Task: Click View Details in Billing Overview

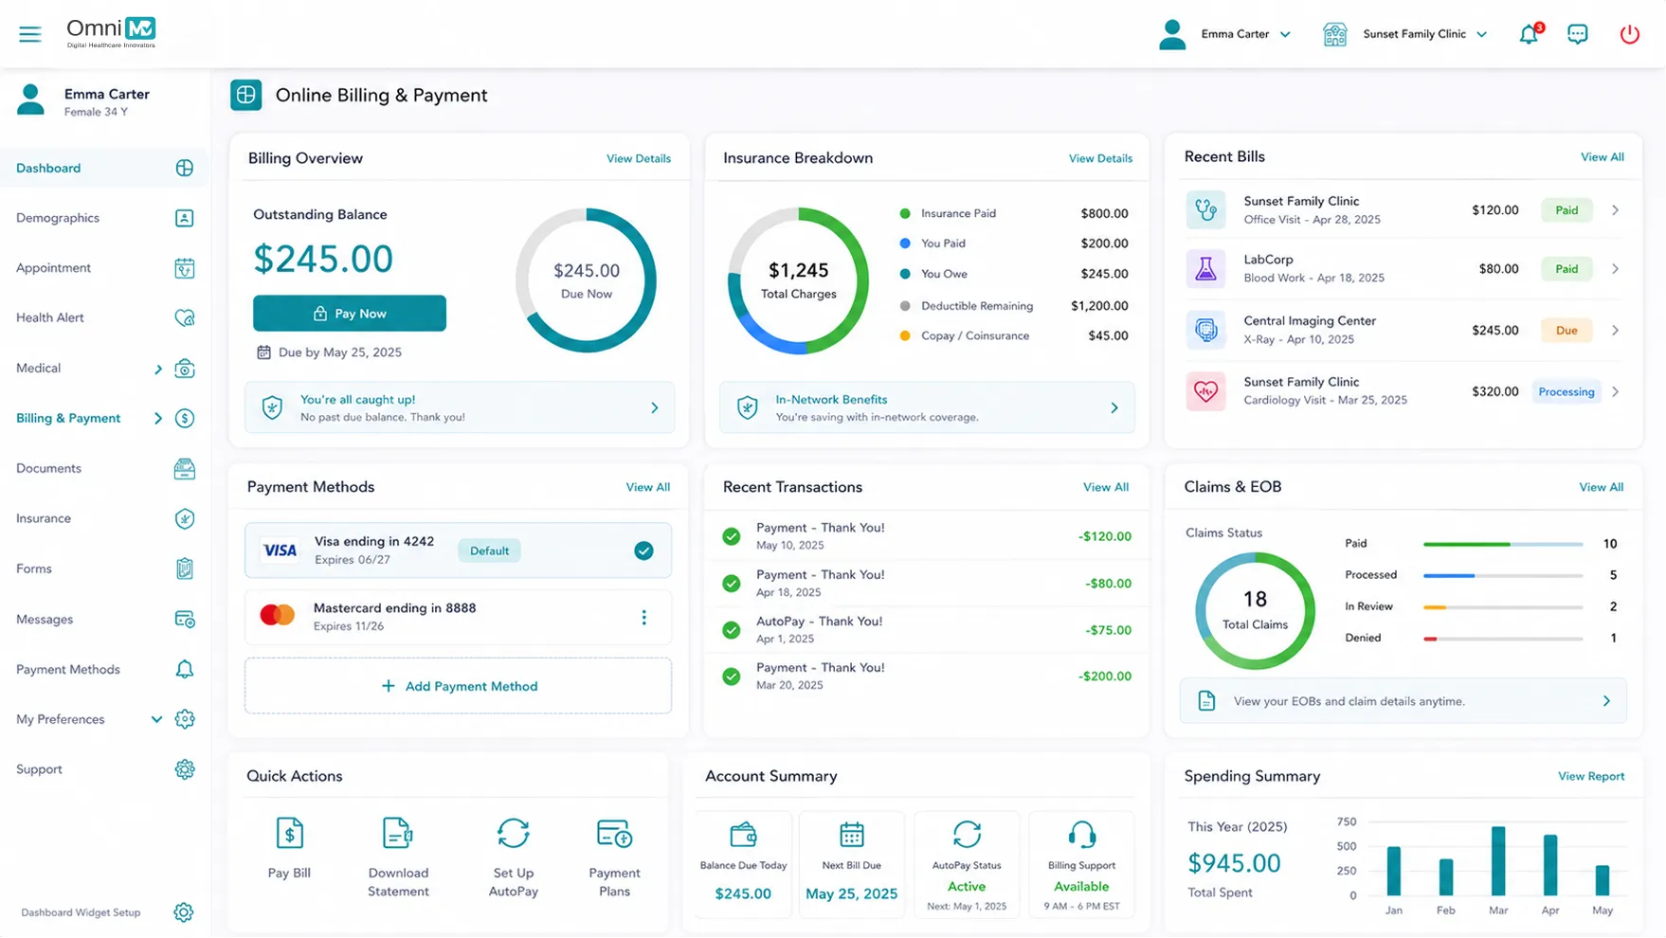Action: pyautogui.click(x=639, y=159)
